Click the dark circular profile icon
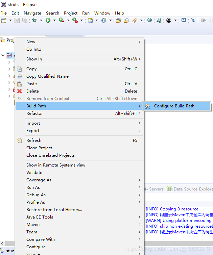213x255 pixels. click(169, 20)
